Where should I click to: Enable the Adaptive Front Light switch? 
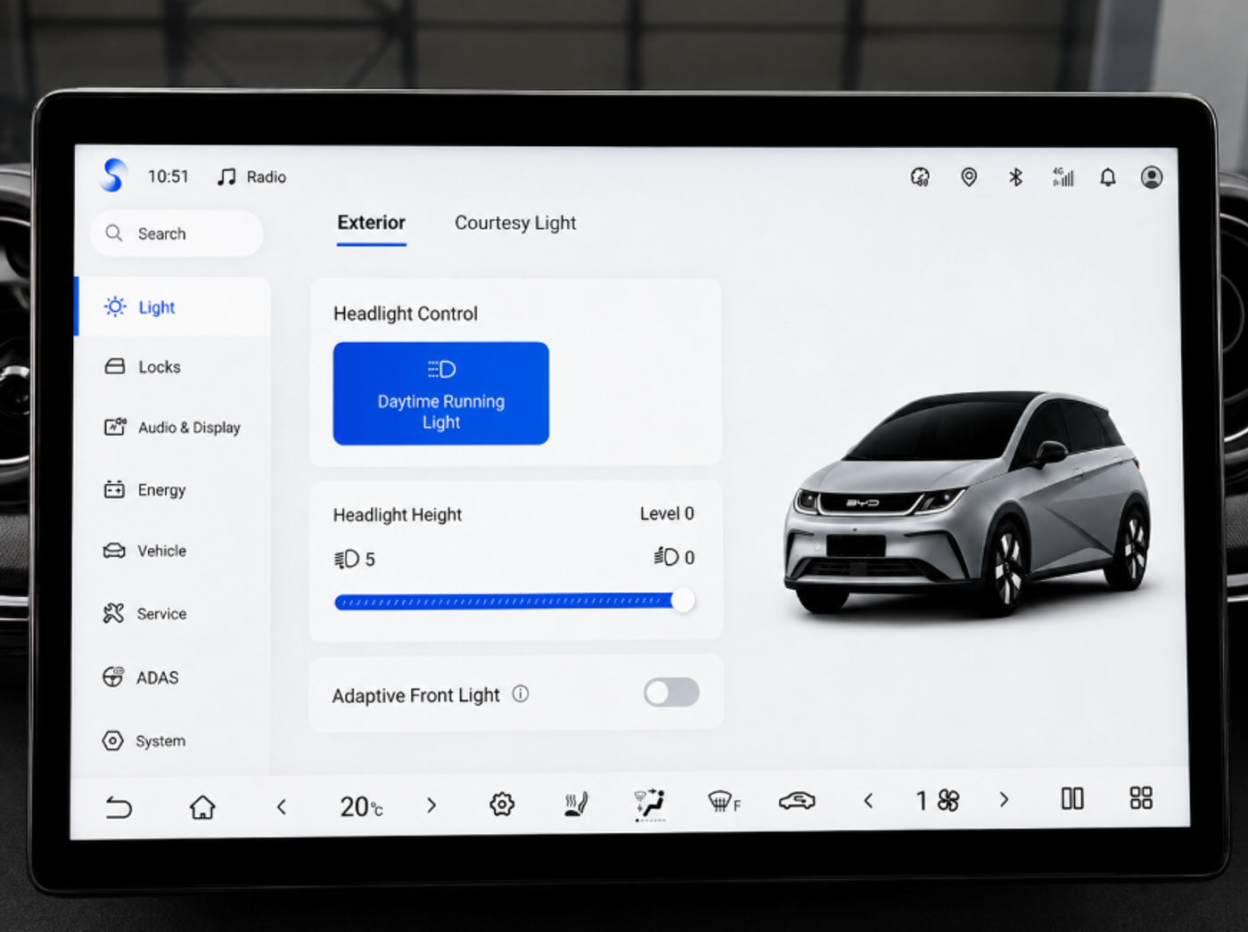(x=672, y=692)
